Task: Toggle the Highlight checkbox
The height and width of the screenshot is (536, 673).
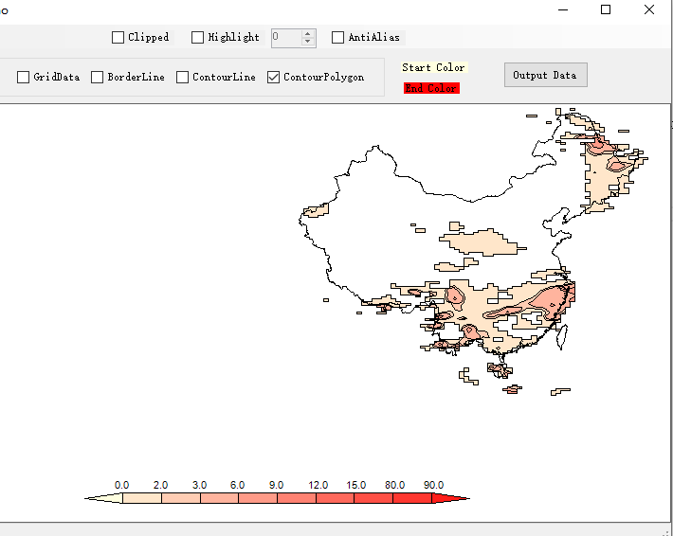Action: (198, 38)
